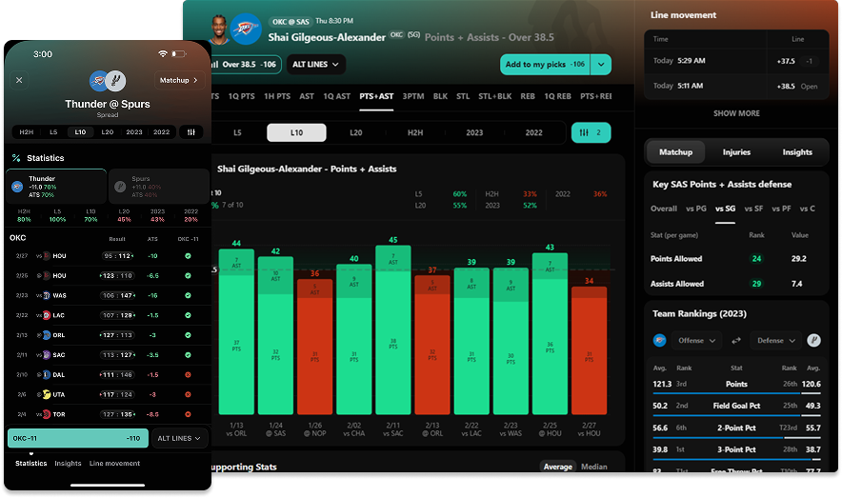Click the percent icon beside Statistics heading
Viewport: 842px width, 498px height.
coord(16,158)
